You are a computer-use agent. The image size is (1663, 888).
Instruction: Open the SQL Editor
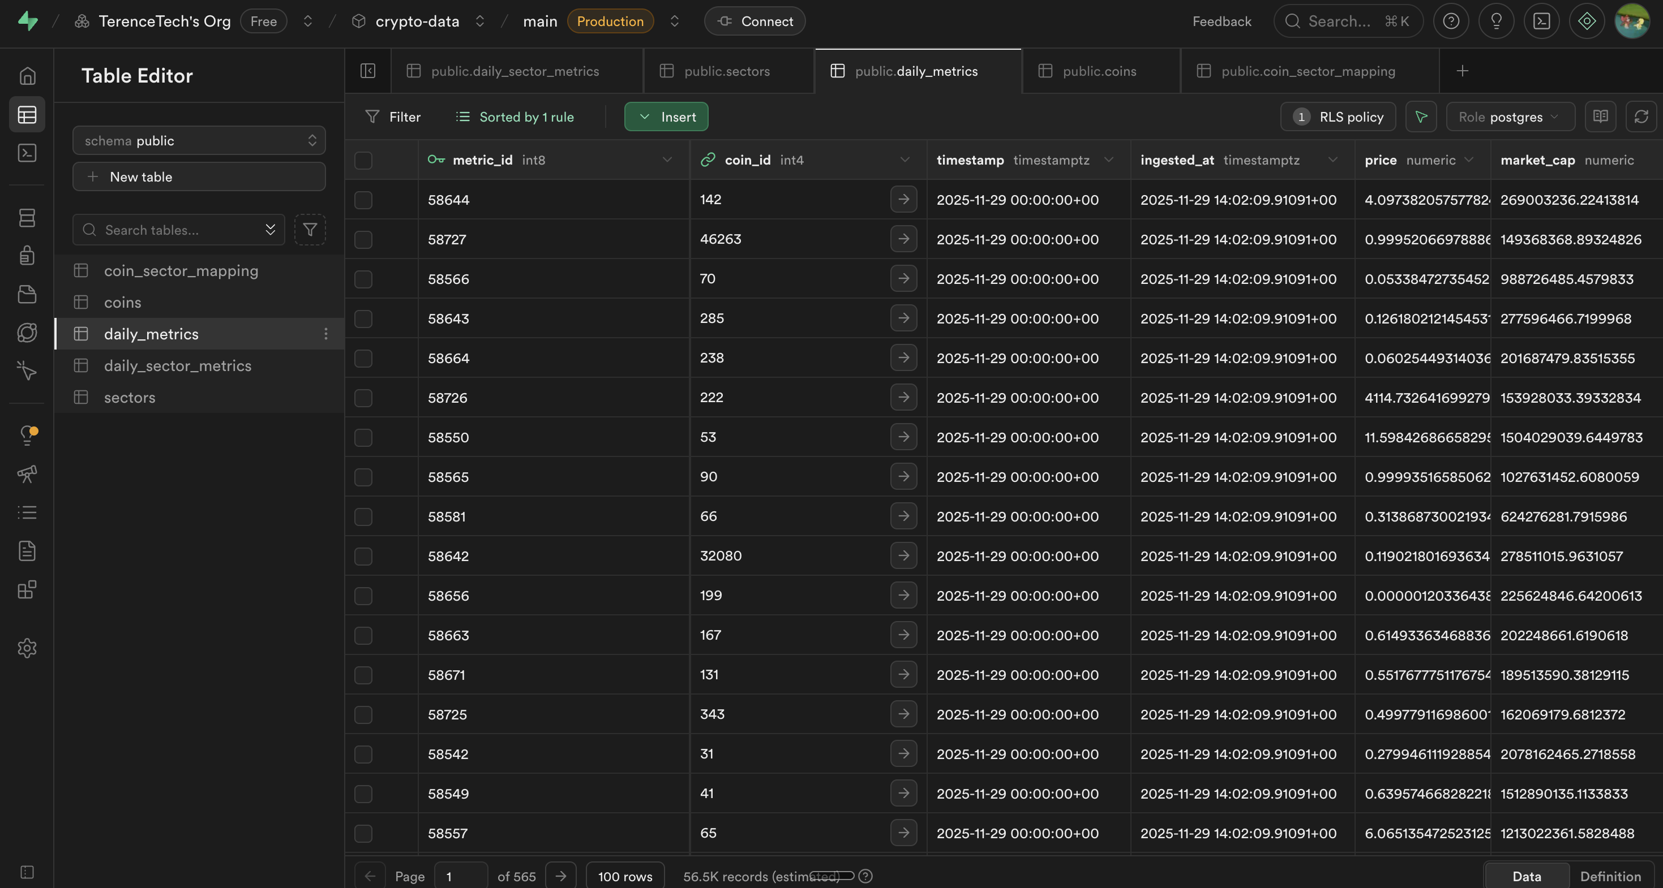(x=27, y=153)
